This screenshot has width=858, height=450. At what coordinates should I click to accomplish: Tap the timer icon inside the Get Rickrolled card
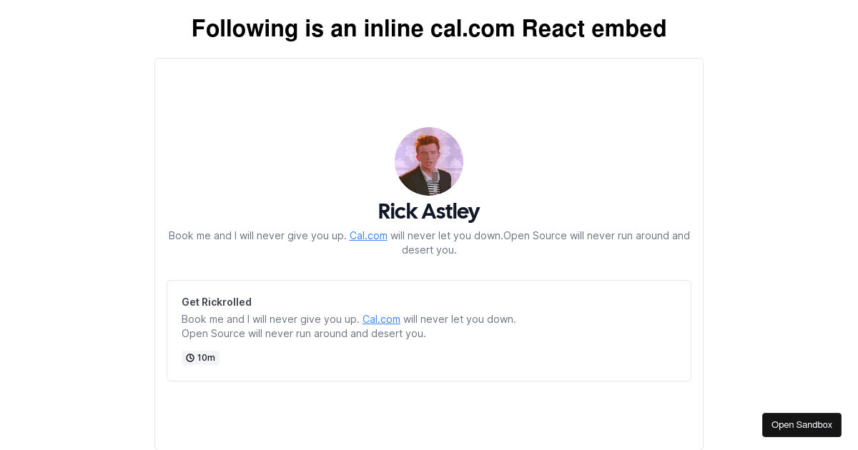pos(190,357)
